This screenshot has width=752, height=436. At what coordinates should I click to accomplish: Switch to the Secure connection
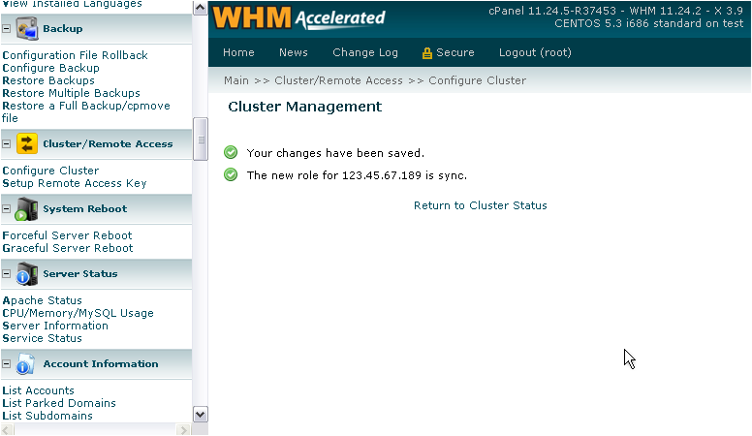pos(454,52)
